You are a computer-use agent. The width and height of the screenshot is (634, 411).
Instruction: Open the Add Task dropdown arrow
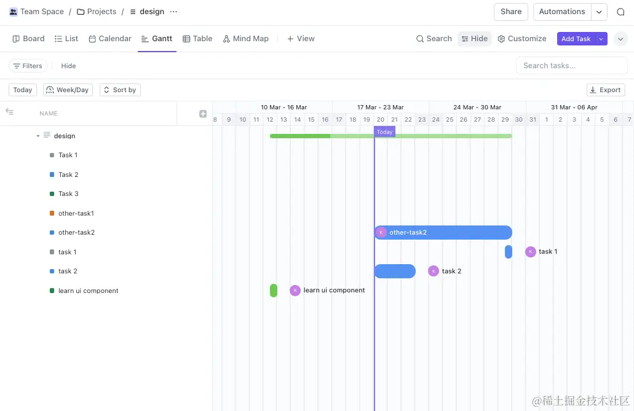[x=601, y=39]
